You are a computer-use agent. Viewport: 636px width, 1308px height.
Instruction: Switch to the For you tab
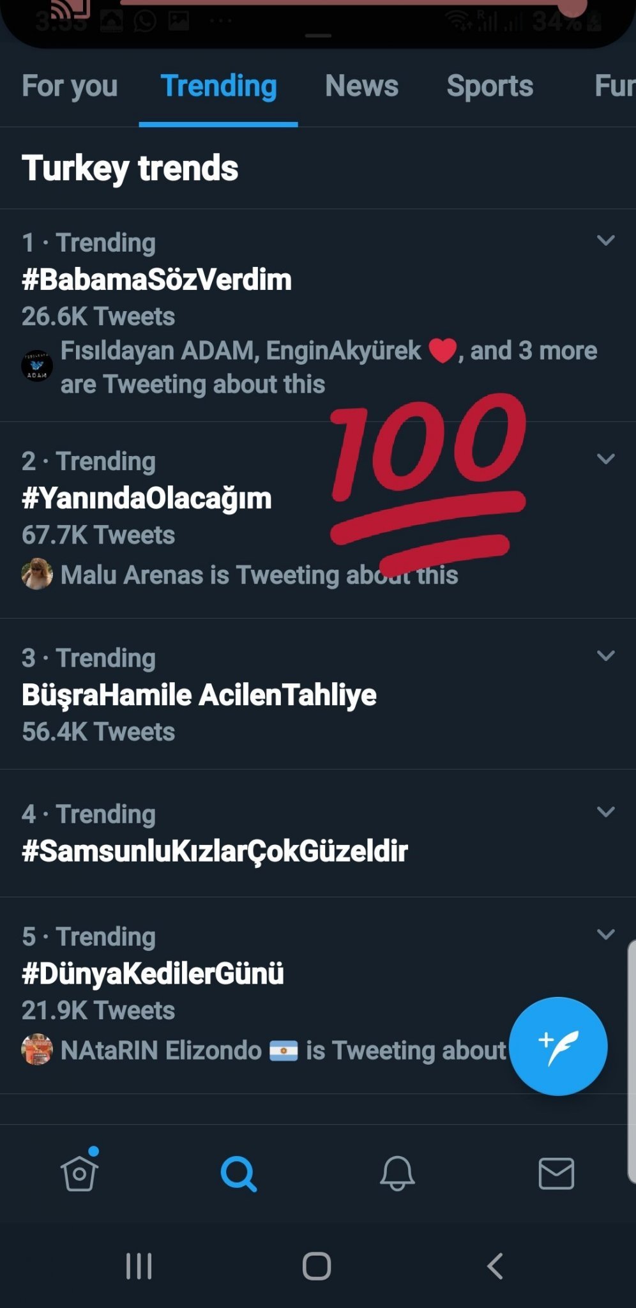(70, 86)
